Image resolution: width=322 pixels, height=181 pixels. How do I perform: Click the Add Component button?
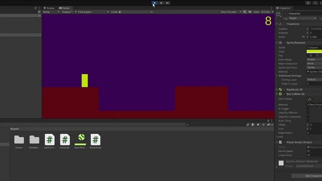[307, 176]
